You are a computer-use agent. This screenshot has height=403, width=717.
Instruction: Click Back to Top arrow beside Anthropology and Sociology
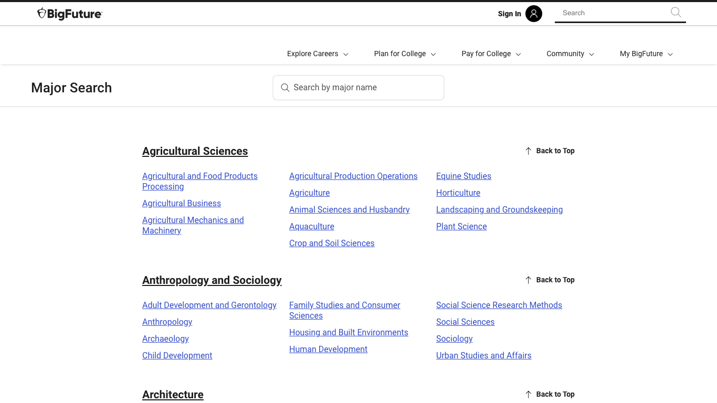(528, 280)
